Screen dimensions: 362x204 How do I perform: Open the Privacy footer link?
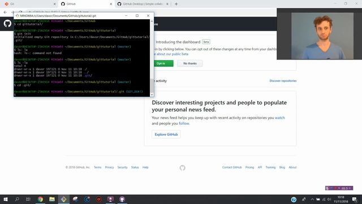[x=109, y=167]
